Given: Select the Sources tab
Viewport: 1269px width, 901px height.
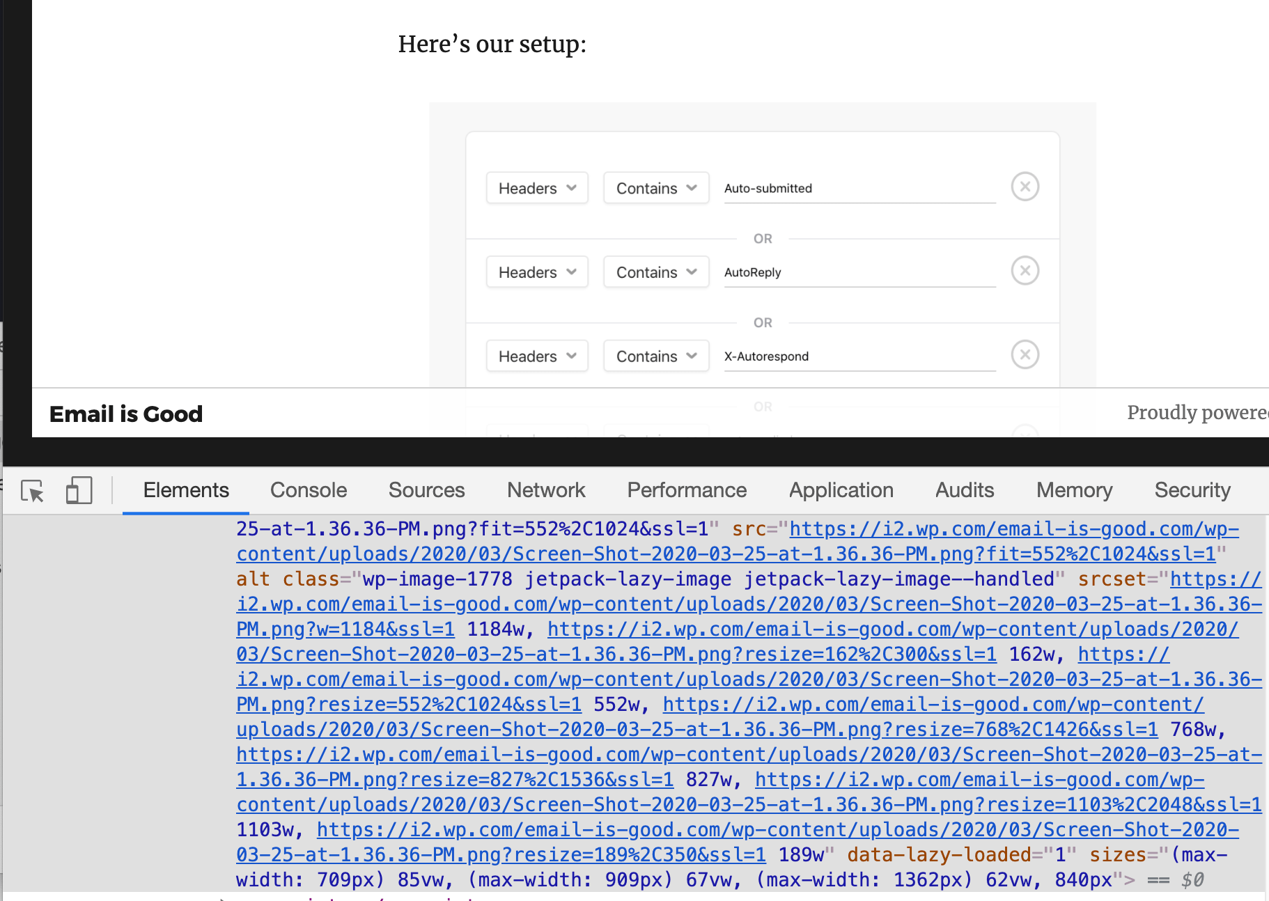Looking at the screenshot, I should (x=426, y=490).
